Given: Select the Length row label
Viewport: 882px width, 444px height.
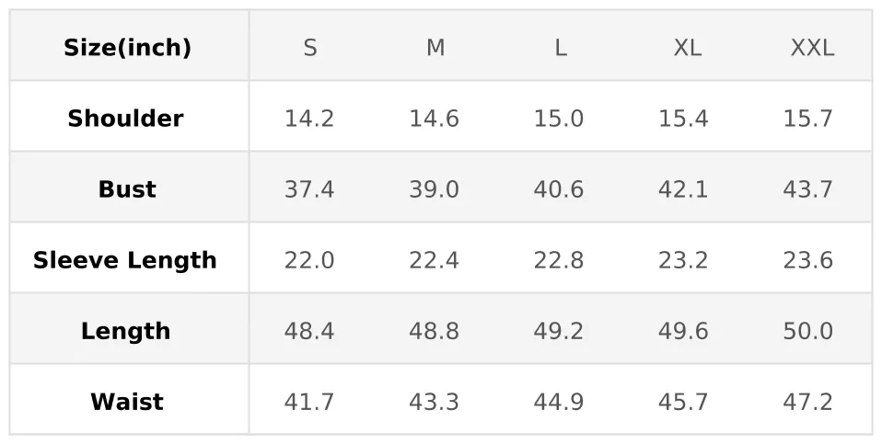Looking at the screenshot, I should [x=125, y=331].
